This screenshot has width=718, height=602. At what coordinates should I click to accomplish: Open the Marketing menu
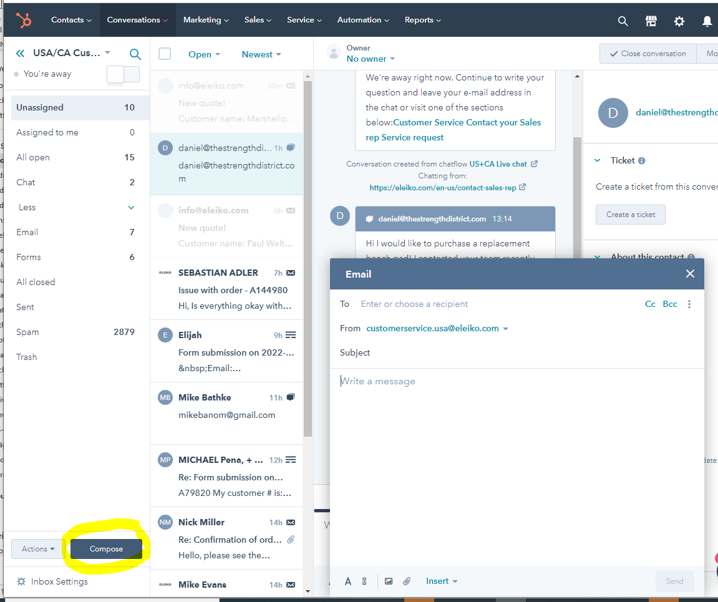[x=206, y=20]
